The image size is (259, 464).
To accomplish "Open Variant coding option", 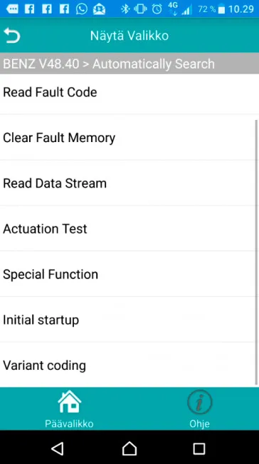I will point(129,365).
